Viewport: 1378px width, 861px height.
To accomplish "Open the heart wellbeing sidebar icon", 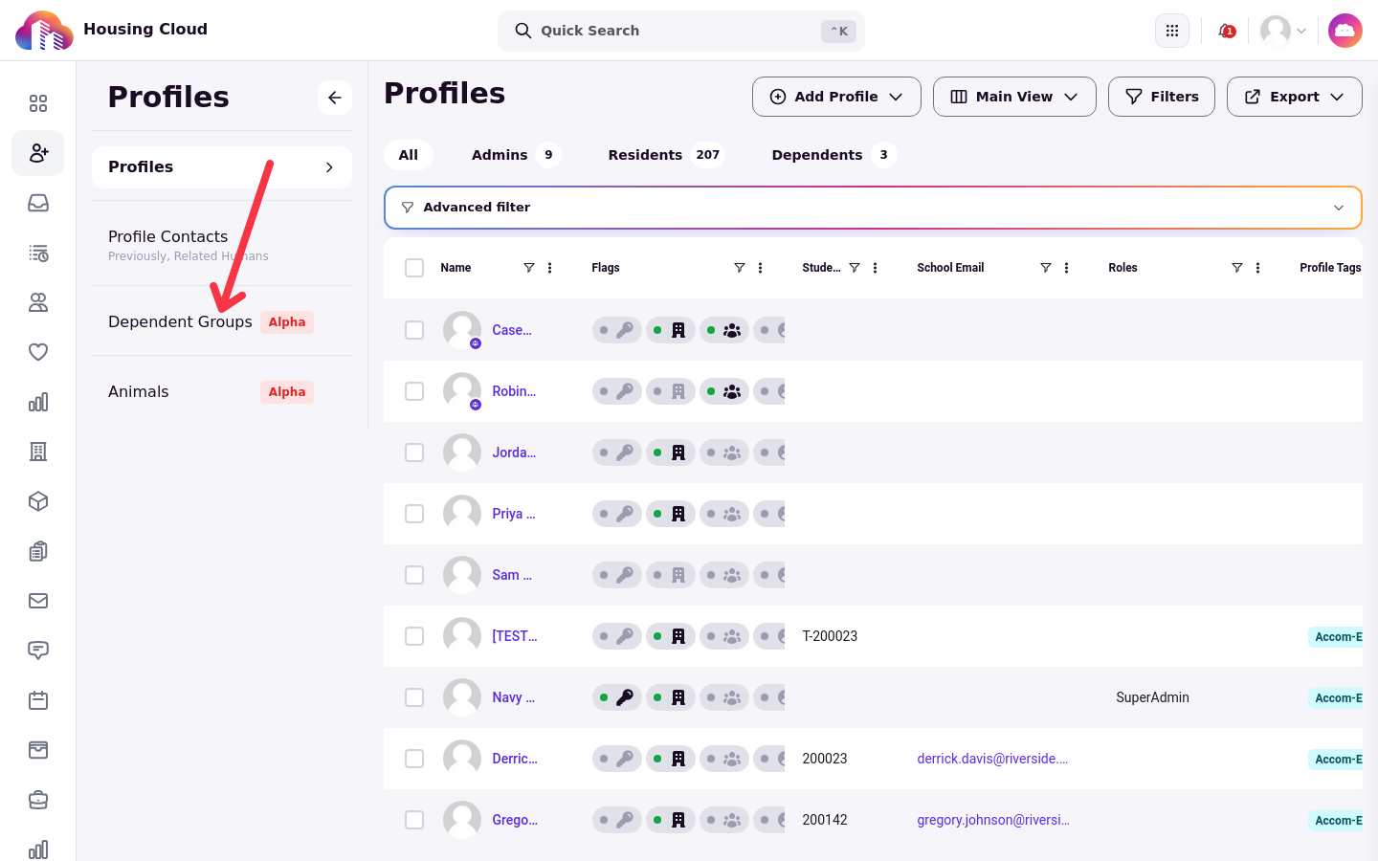I will (38, 352).
